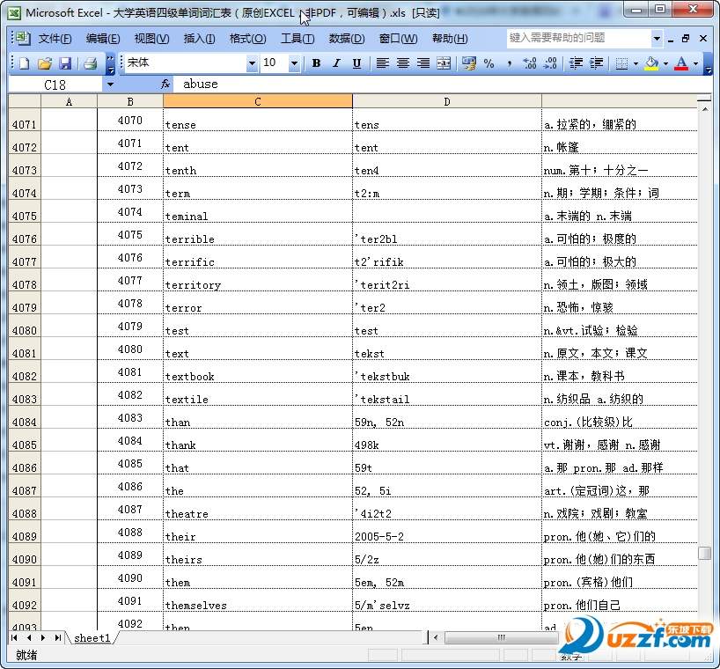Go to previous sheet tab arrow

coord(29,637)
